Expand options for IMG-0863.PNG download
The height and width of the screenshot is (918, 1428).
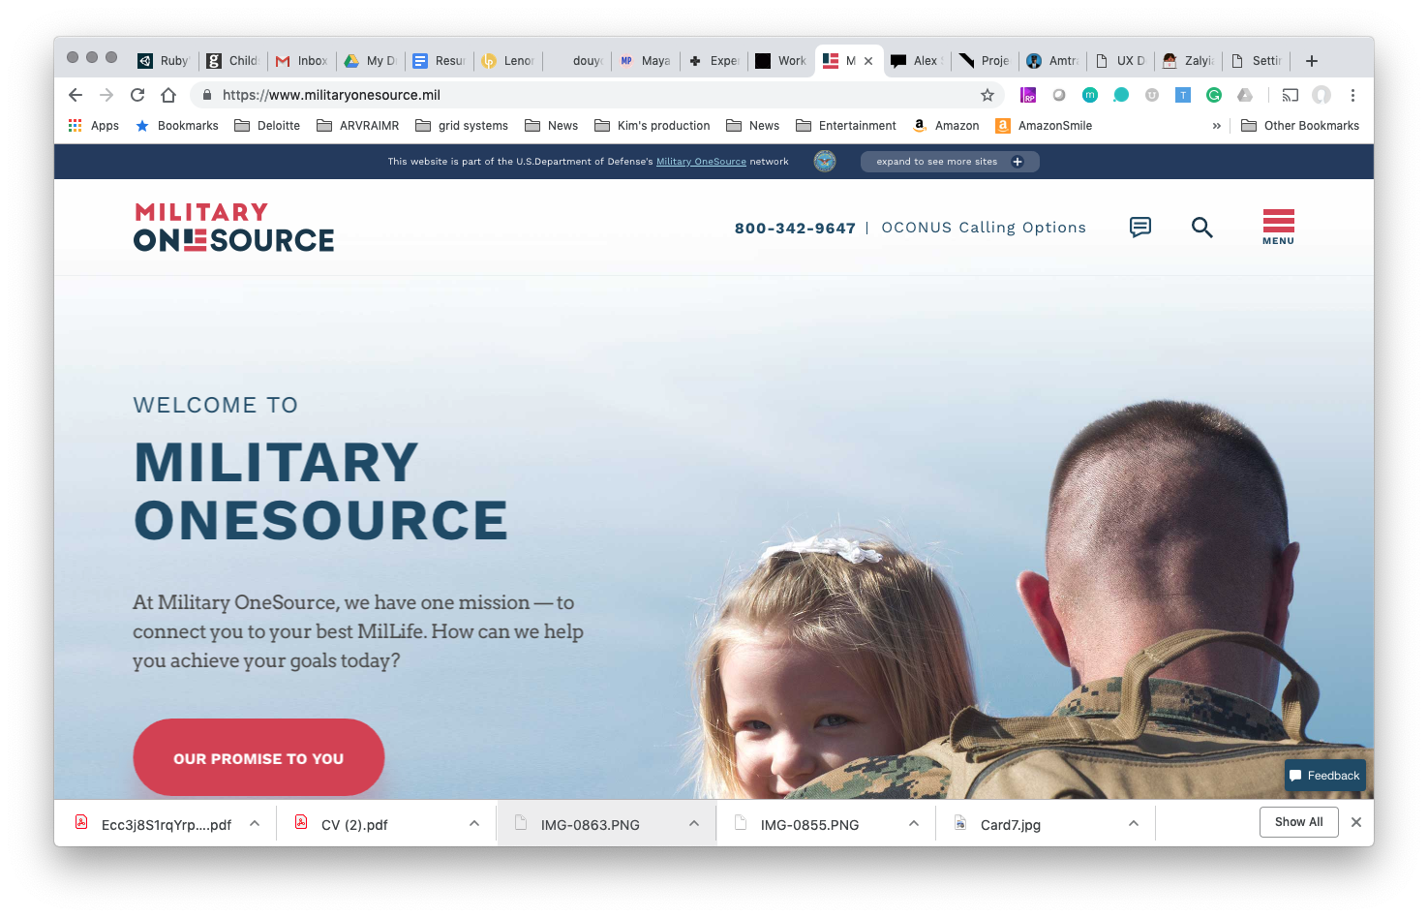click(694, 824)
